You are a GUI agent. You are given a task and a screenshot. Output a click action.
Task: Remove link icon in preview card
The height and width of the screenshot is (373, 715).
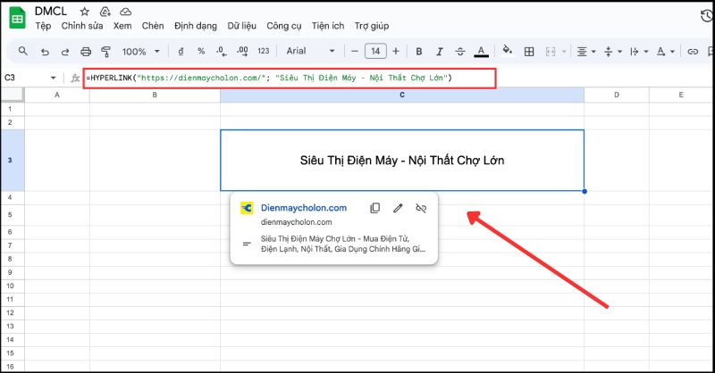(x=421, y=208)
